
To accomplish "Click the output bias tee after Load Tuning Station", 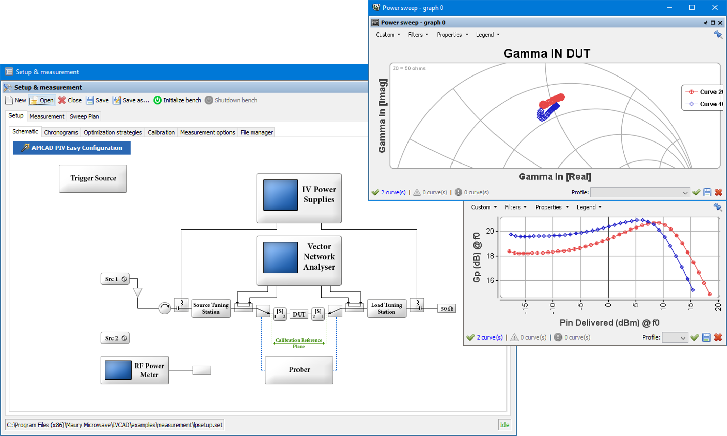I will (417, 305).
